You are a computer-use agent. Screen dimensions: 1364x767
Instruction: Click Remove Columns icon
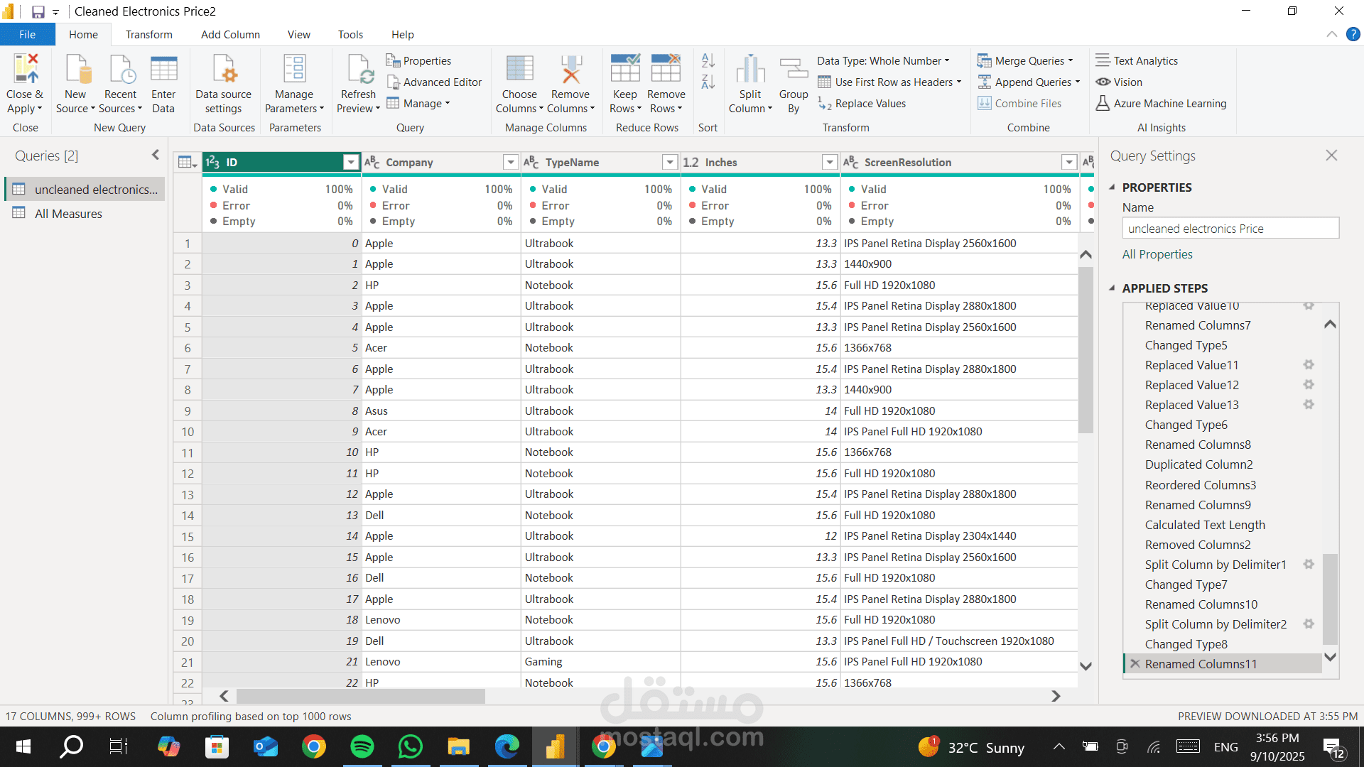point(570,70)
